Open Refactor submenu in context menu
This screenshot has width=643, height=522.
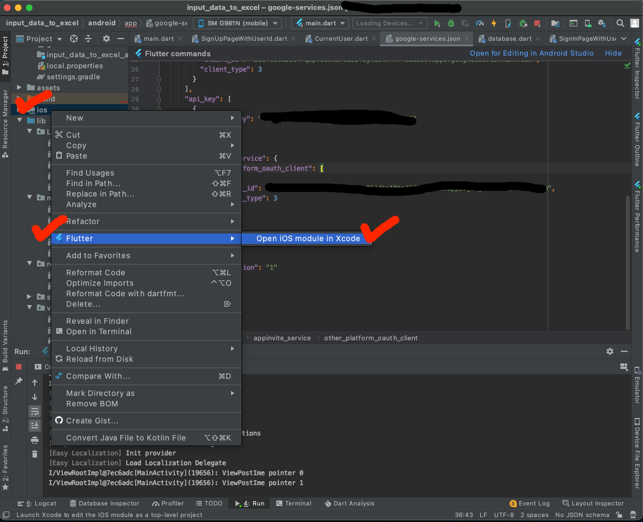click(x=146, y=221)
